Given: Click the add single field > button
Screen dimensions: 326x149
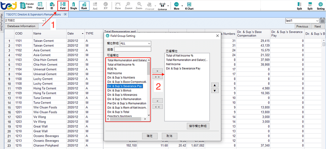Looking at the screenshot, I should pos(158,71).
